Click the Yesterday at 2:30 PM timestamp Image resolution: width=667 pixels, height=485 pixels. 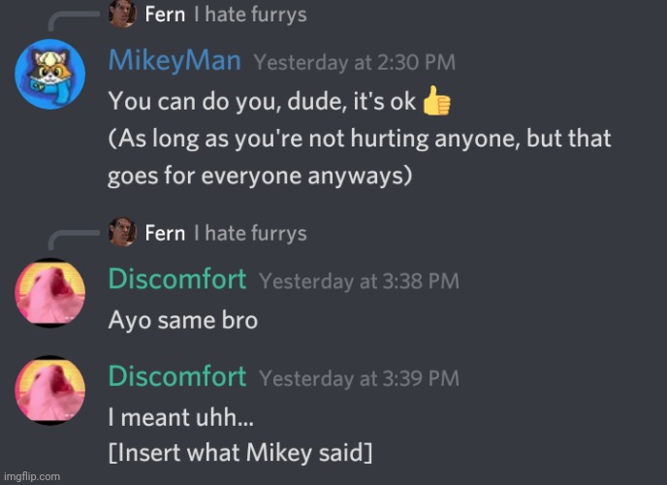(x=355, y=62)
